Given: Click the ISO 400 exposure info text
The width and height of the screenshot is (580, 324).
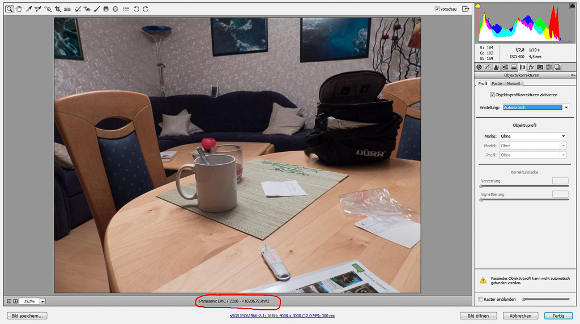Looking at the screenshot, I should (x=517, y=57).
